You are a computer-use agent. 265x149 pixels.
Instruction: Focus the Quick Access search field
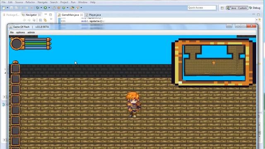click(202, 7)
